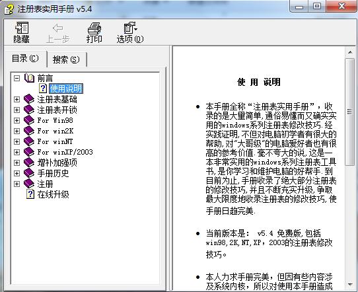This screenshot has width=358, height=292.
Task: Select the 前言 tree item
Action: click(45, 79)
